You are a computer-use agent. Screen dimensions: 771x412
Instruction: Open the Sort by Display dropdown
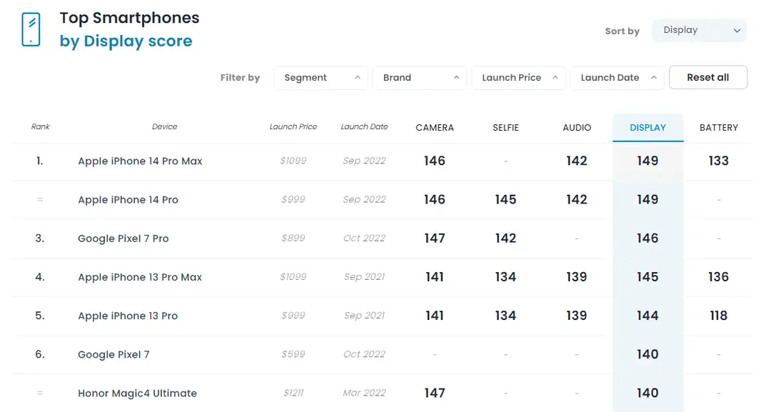coord(699,30)
